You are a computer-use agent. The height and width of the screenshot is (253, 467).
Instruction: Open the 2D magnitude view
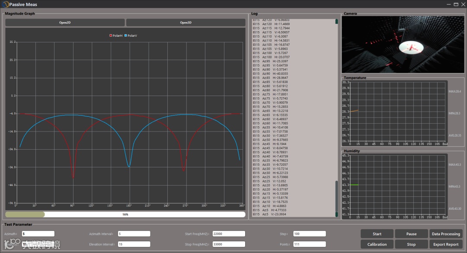pos(65,22)
